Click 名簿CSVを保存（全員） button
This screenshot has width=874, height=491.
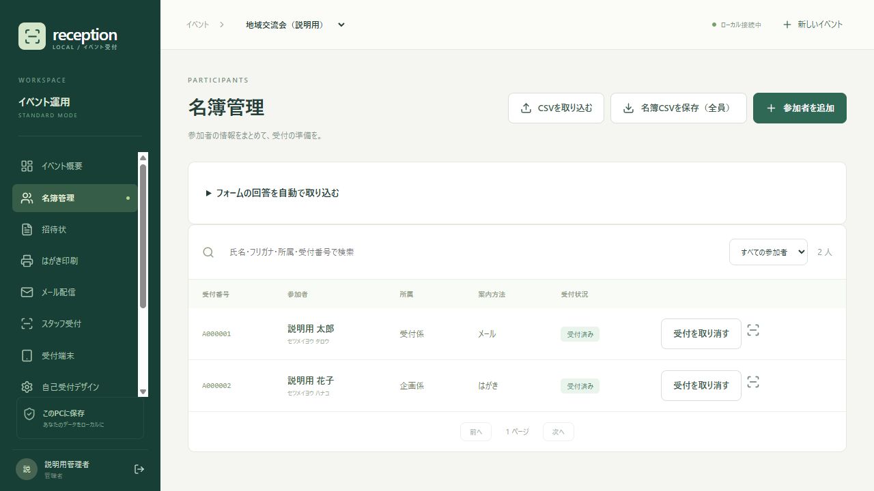click(x=678, y=108)
